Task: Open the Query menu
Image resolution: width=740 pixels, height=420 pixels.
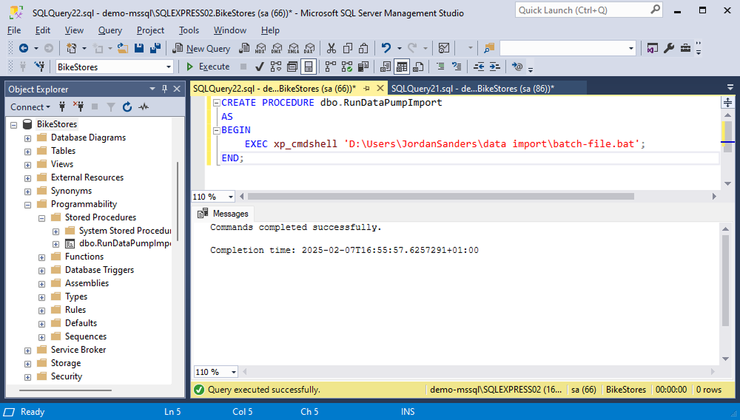Action: coord(110,30)
